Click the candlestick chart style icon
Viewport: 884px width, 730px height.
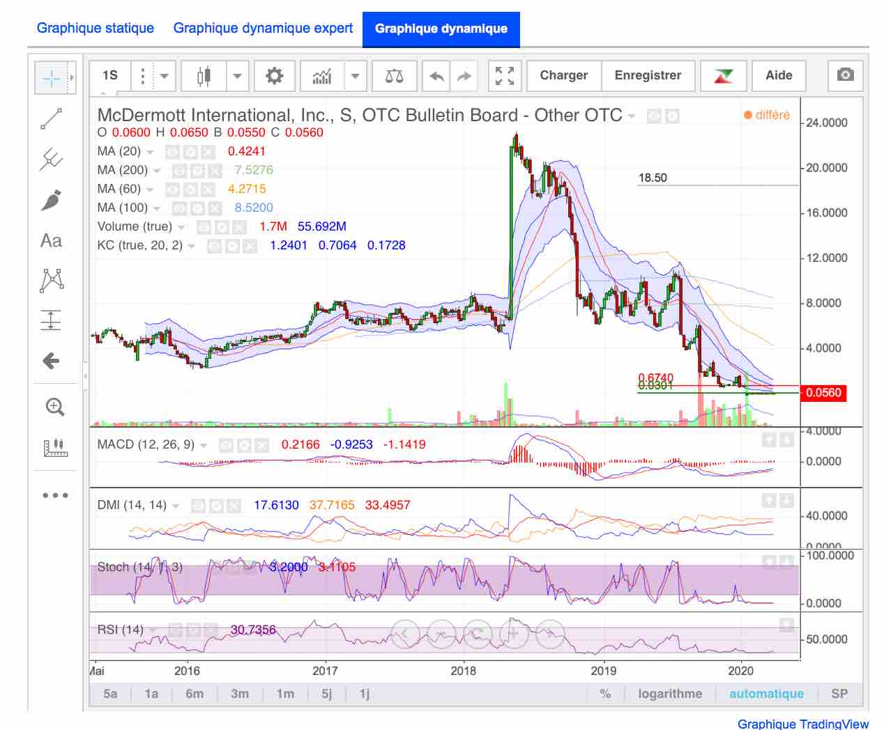(x=204, y=75)
